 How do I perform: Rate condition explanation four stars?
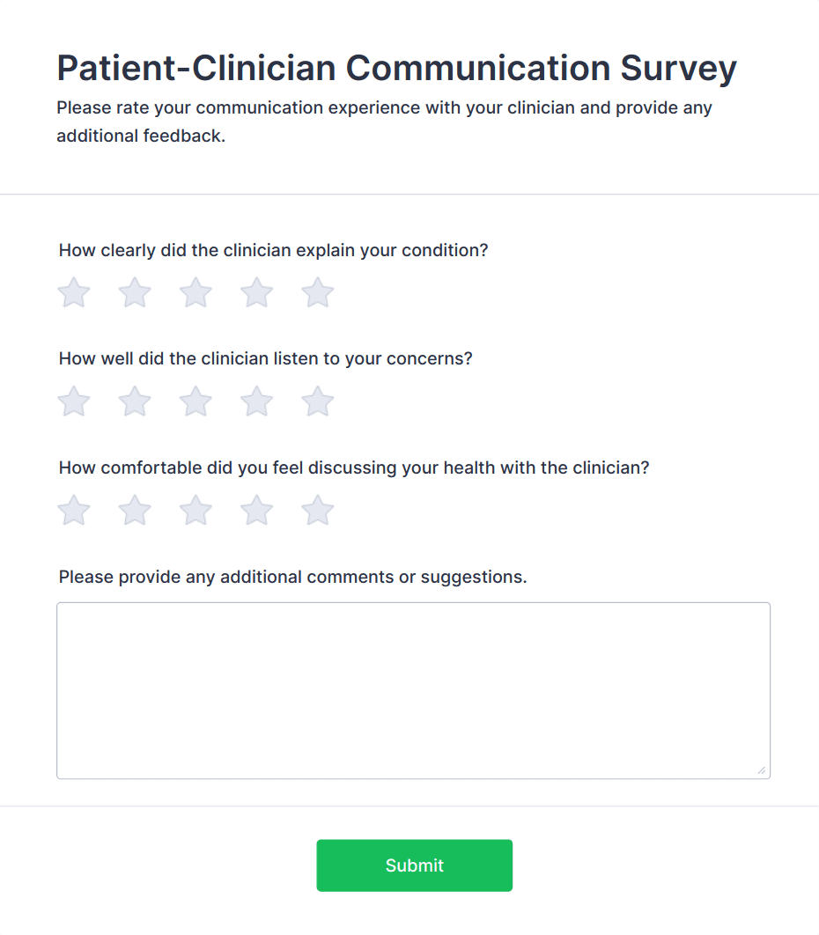(x=257, y=293)
